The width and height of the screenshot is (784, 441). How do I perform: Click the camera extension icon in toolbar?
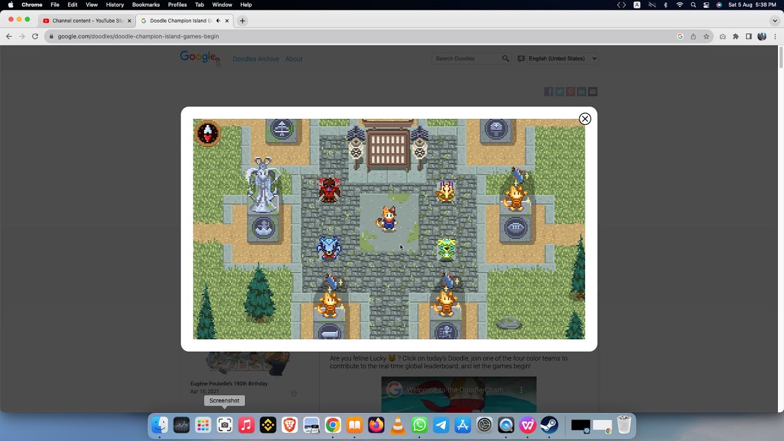723,36
